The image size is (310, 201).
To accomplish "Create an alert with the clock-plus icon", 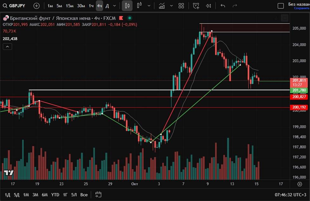I will click(x=196, y=6).
